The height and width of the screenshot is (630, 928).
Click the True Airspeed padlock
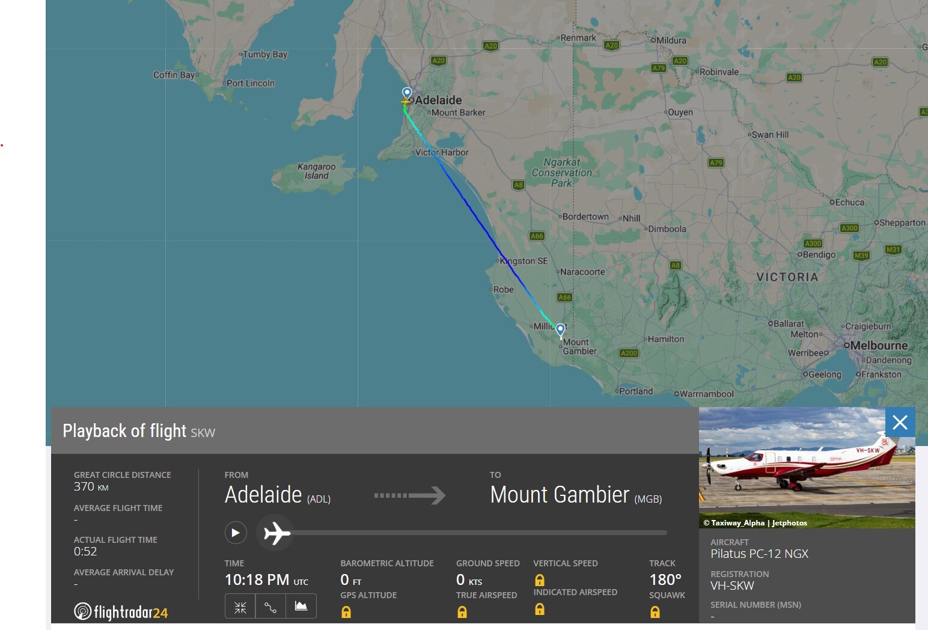462,613
